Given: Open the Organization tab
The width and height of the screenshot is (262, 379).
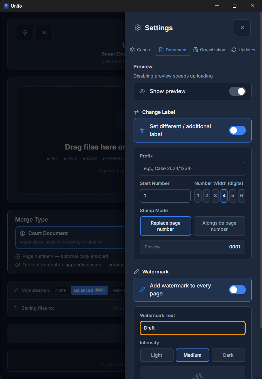Looking at the screenshot, I should [209, 49].
